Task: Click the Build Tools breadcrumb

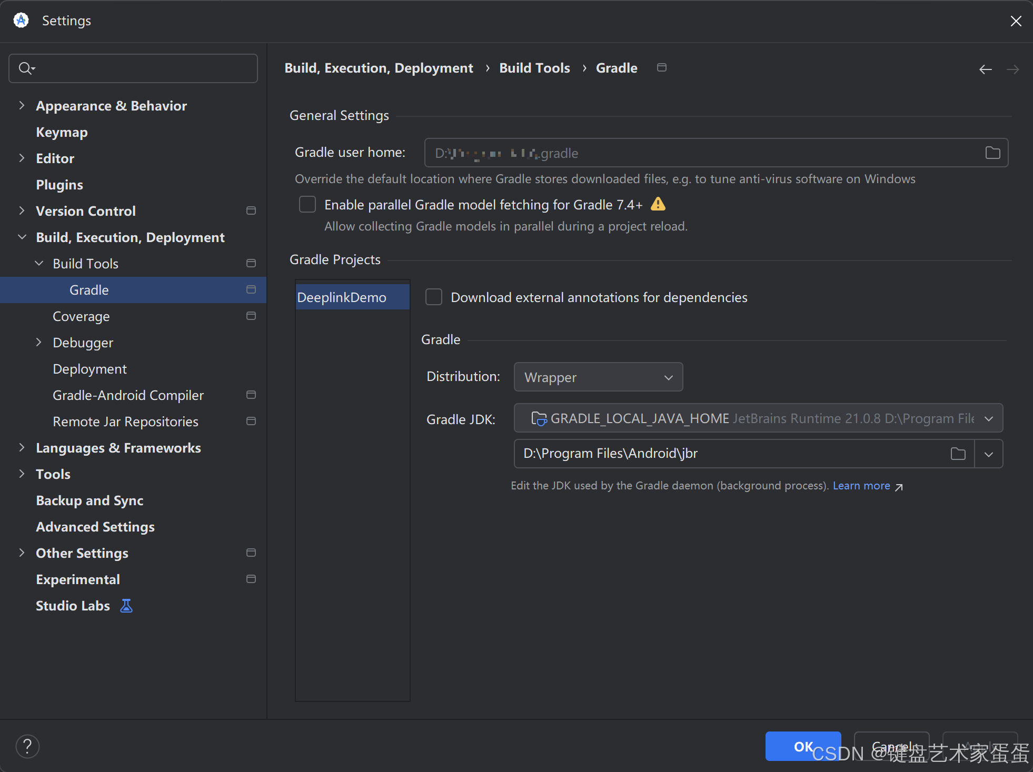Action: click(x=534, y=68)
